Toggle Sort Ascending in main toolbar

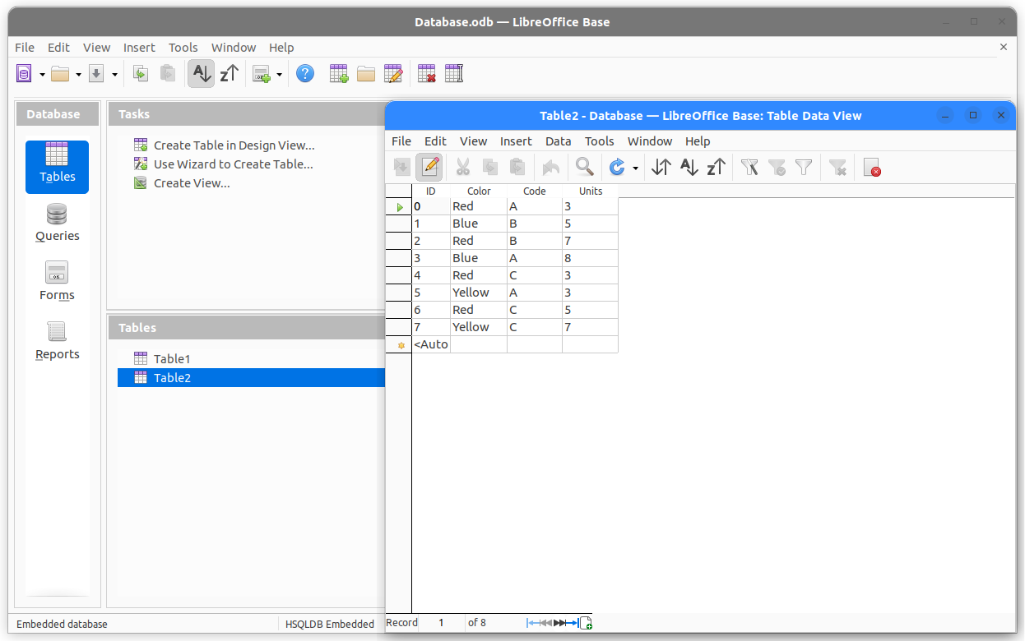point(201,74)
